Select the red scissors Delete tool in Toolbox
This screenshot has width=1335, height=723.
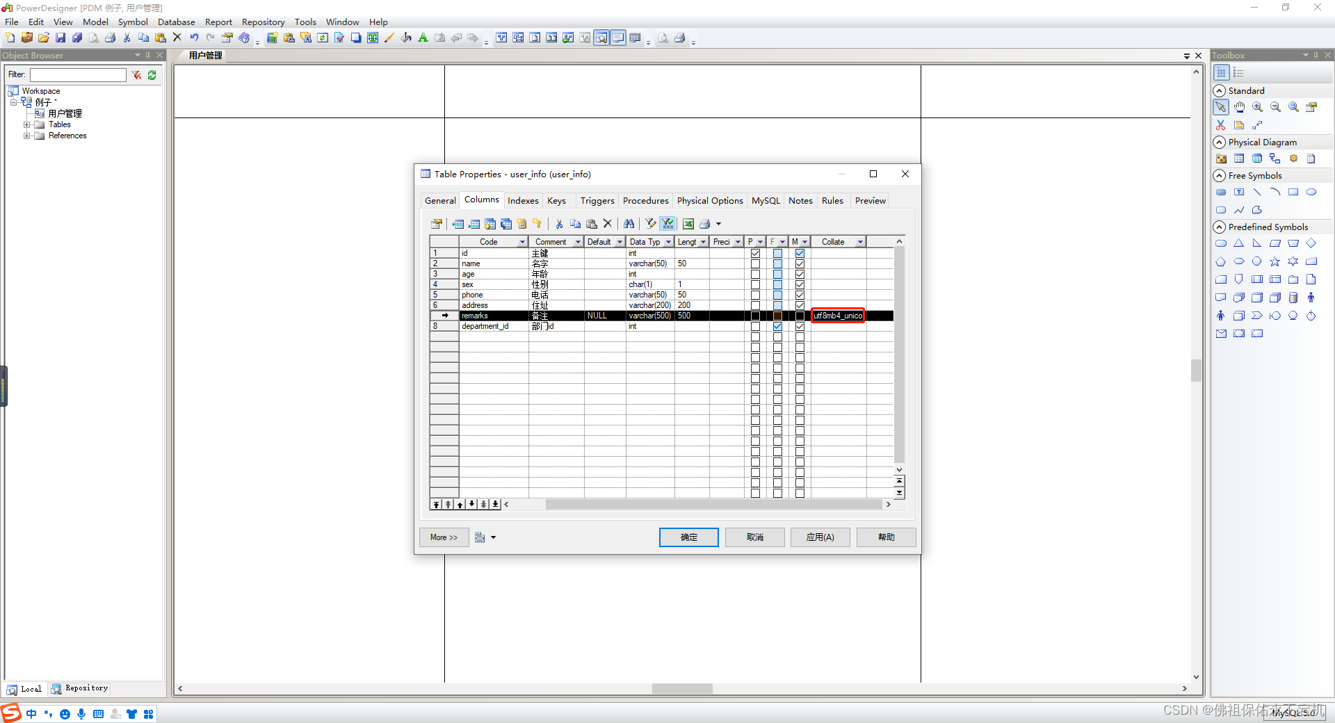click(x=1221, y=125)
